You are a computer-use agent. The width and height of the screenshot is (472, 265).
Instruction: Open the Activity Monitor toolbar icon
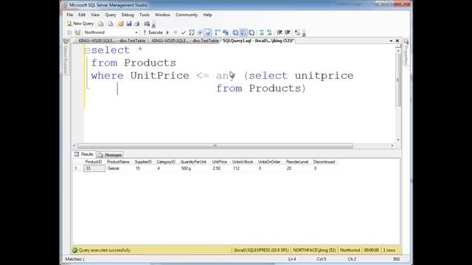coord(147,24)
